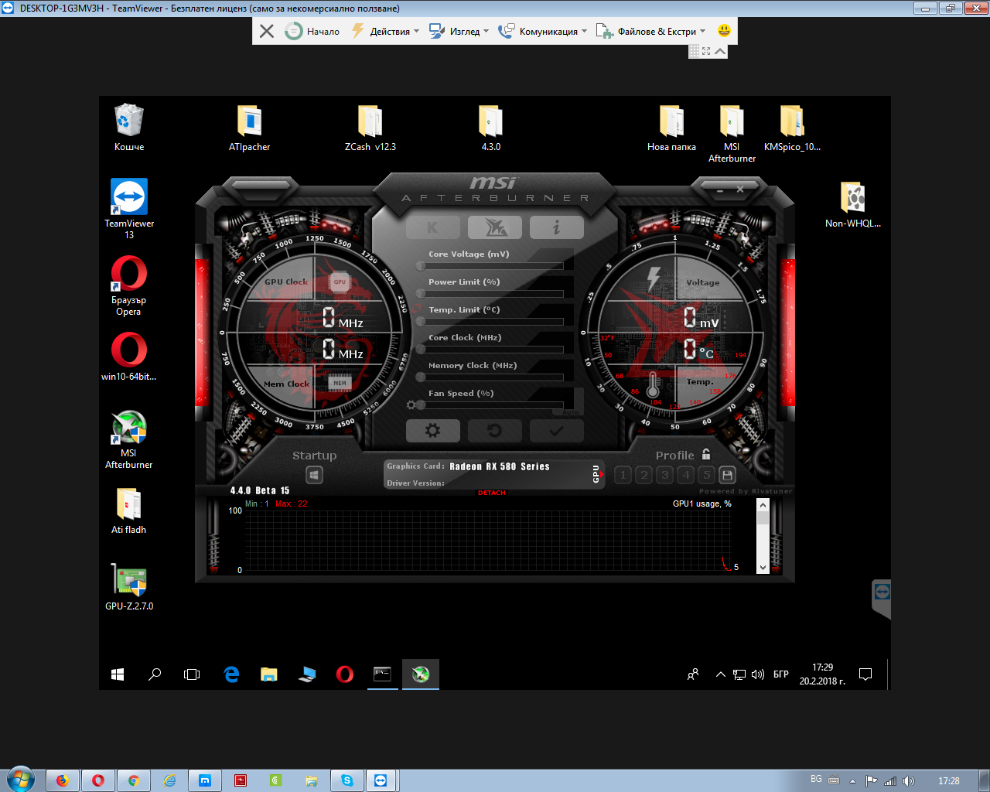Image resolution: width=990 pixels, height=792 pixels.
Task: Open Firefox in local taskbar
Action: tap(63, 780)
